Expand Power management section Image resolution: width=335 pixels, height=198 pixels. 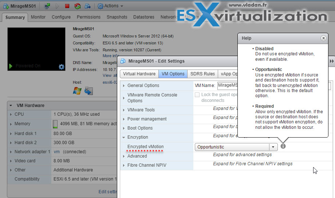(x=124, y=119)
